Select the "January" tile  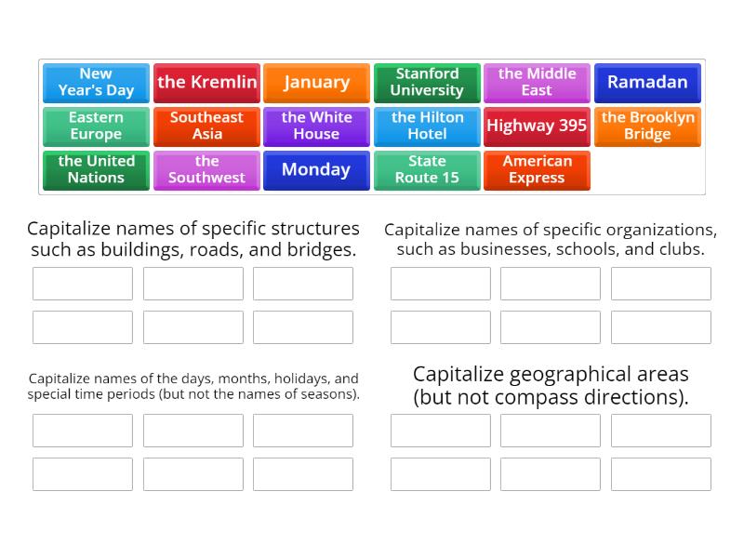pyautogui.click(x=316, y=83)
